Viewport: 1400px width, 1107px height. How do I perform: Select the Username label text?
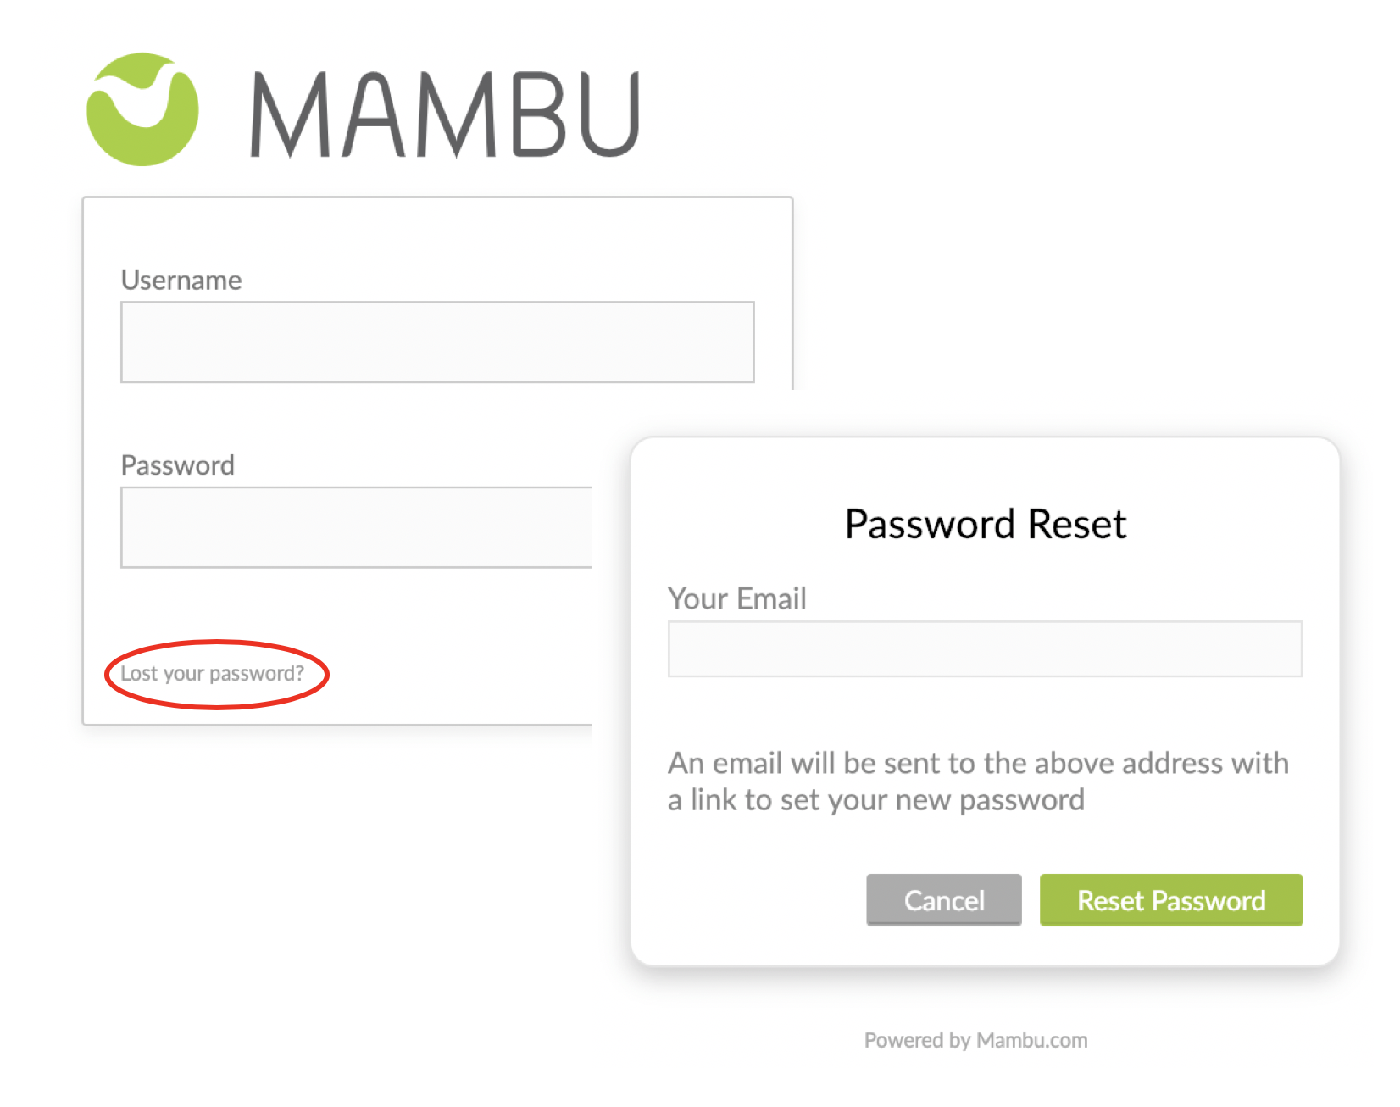pyautogui.click(x=181, y=279)
